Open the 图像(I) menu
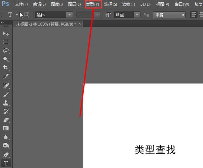Viewport: 203px width, 168px height. click(x=57, y=4)
